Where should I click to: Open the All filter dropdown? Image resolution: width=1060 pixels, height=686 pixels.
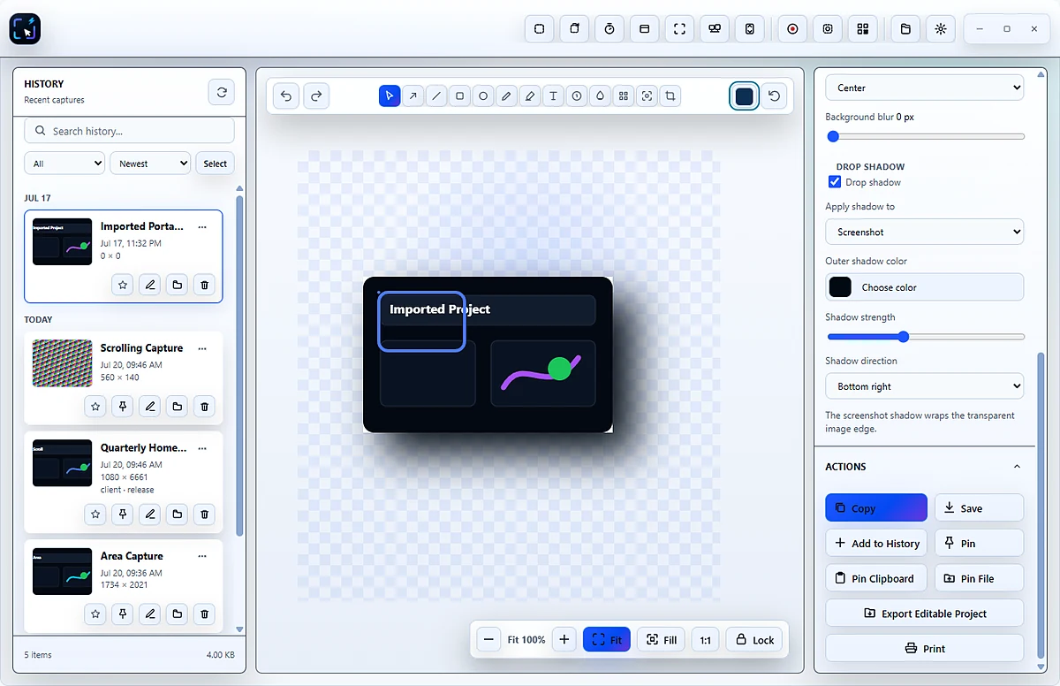(64, 164)
